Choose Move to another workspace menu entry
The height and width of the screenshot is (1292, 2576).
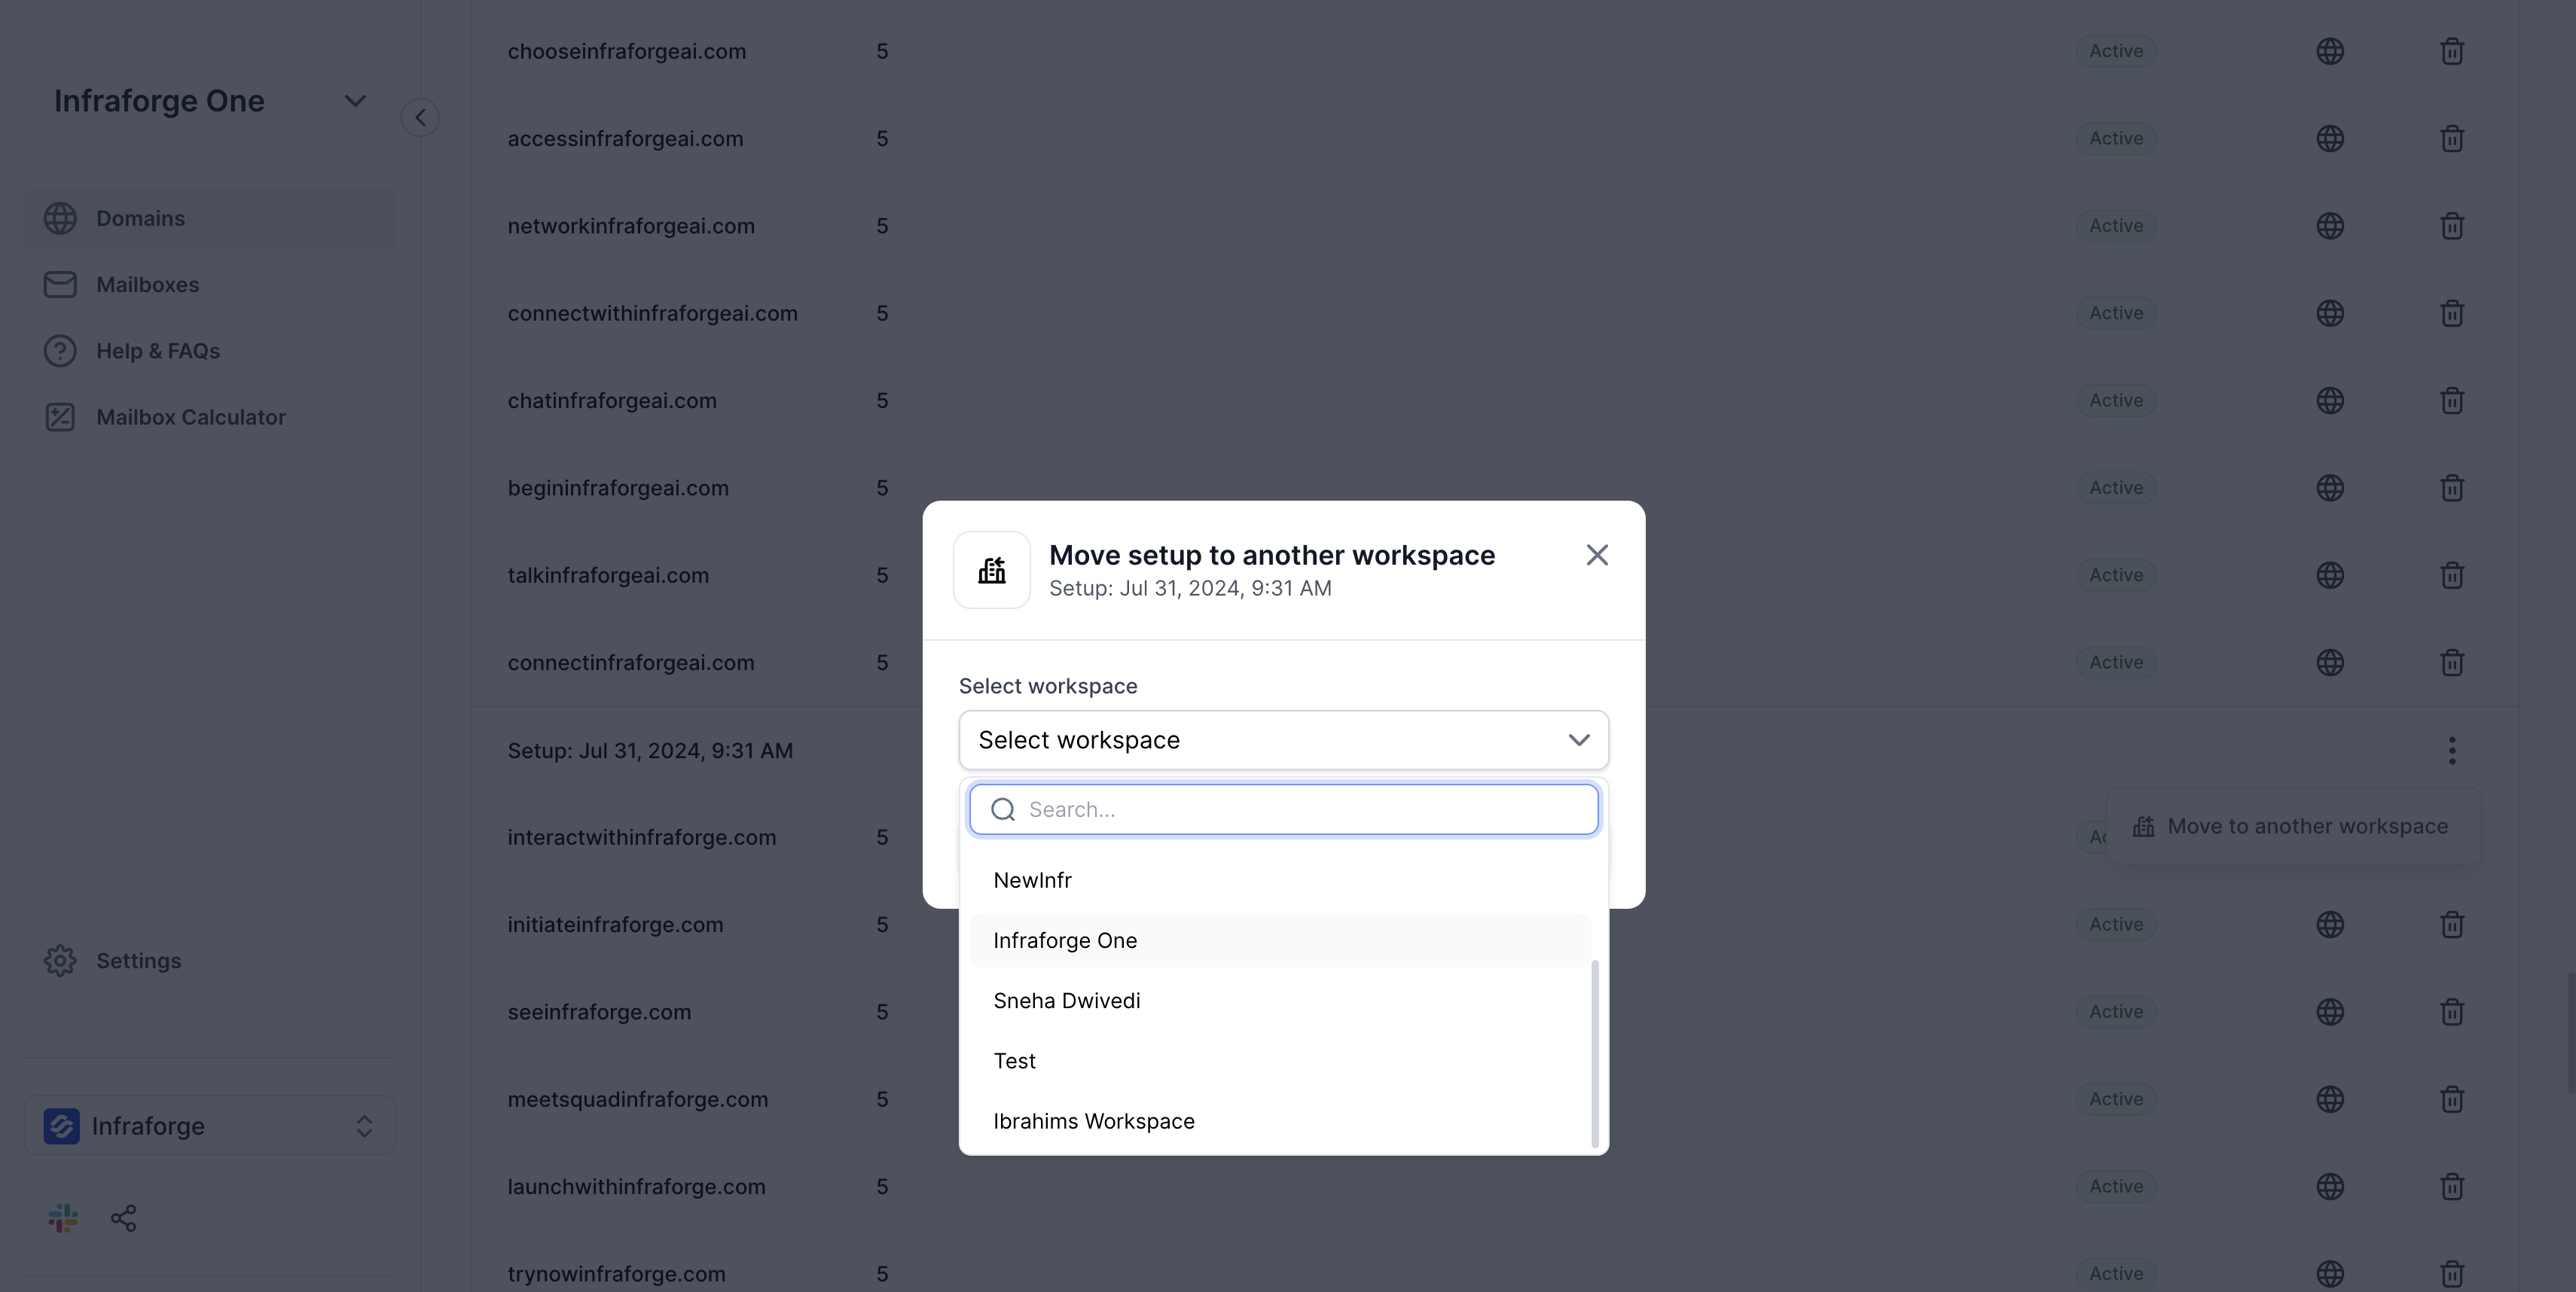(2294, 827)
